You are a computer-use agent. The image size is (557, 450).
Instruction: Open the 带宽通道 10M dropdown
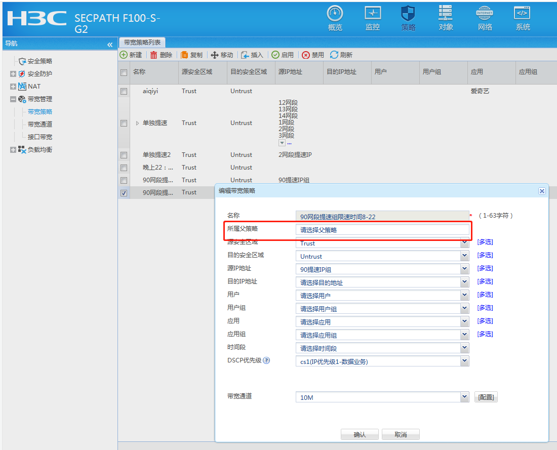(x=464, y=397)
